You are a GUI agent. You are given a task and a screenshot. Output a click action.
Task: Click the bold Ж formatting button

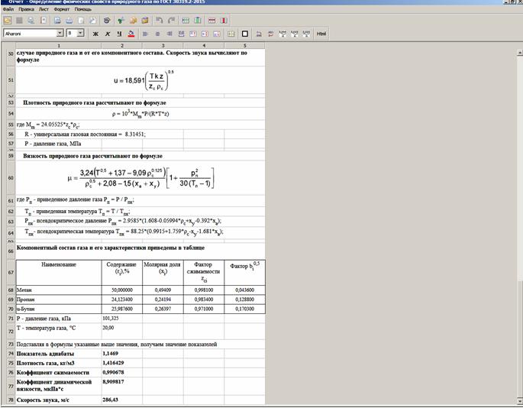[95, 34]
